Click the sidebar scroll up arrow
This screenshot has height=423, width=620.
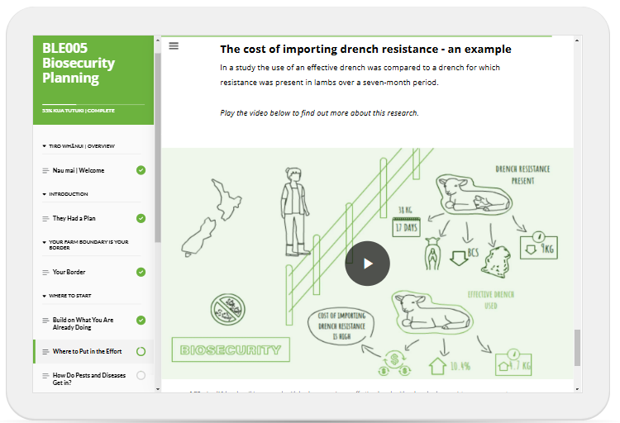click(158, 40)
